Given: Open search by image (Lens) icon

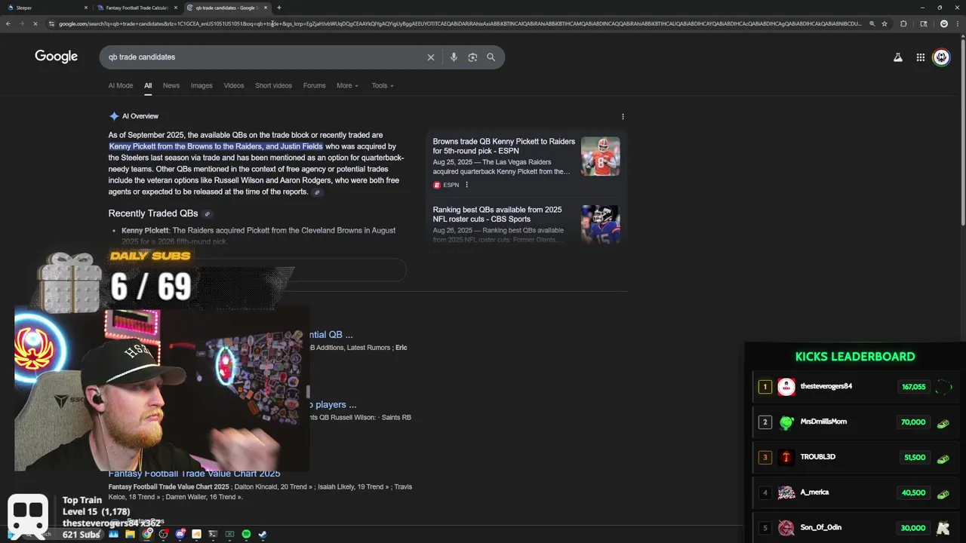Looking at the screenshot, I should [x=472, y=57].
